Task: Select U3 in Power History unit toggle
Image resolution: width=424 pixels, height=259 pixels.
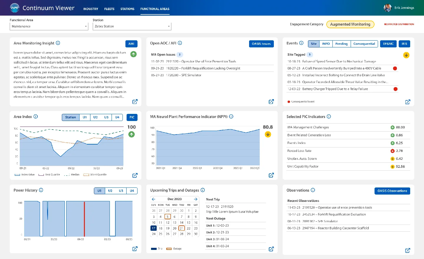Action: tap(120, 191)
